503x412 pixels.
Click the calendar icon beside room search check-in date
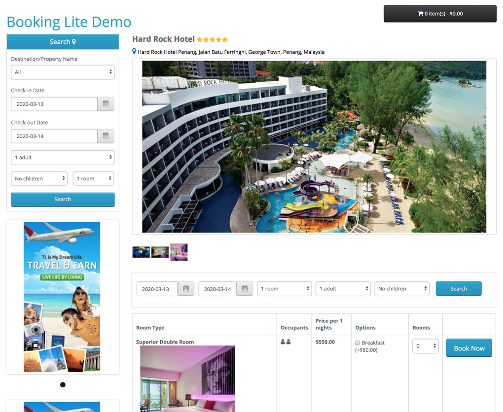186,289
